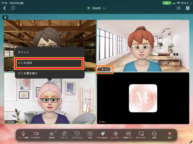Unmute with ミュート解除 microphone button
Screen dimensions: 193x144
coord(23,135)
